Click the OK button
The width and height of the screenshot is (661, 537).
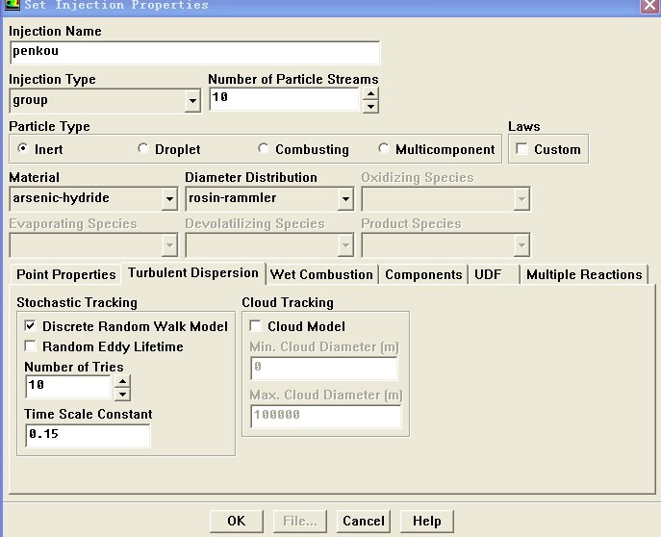236,521
